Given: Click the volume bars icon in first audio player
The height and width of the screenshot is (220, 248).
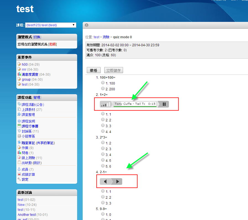Looking at the screenshot, I should [105, 104].
